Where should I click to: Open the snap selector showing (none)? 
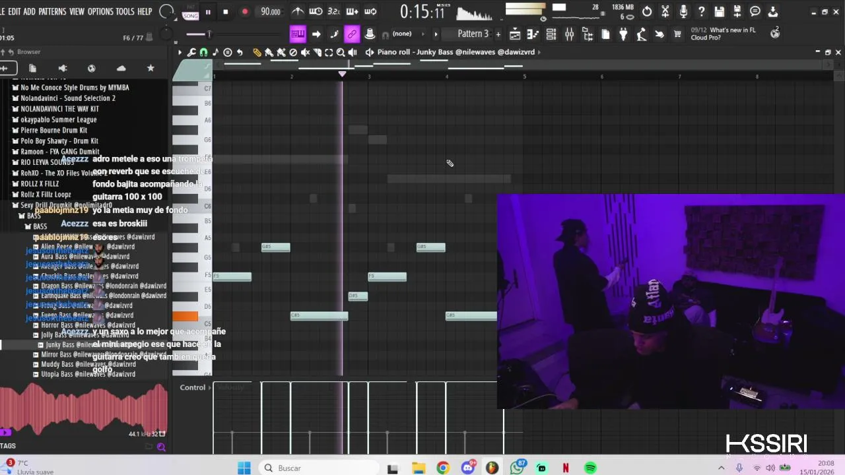pos(402,34)
